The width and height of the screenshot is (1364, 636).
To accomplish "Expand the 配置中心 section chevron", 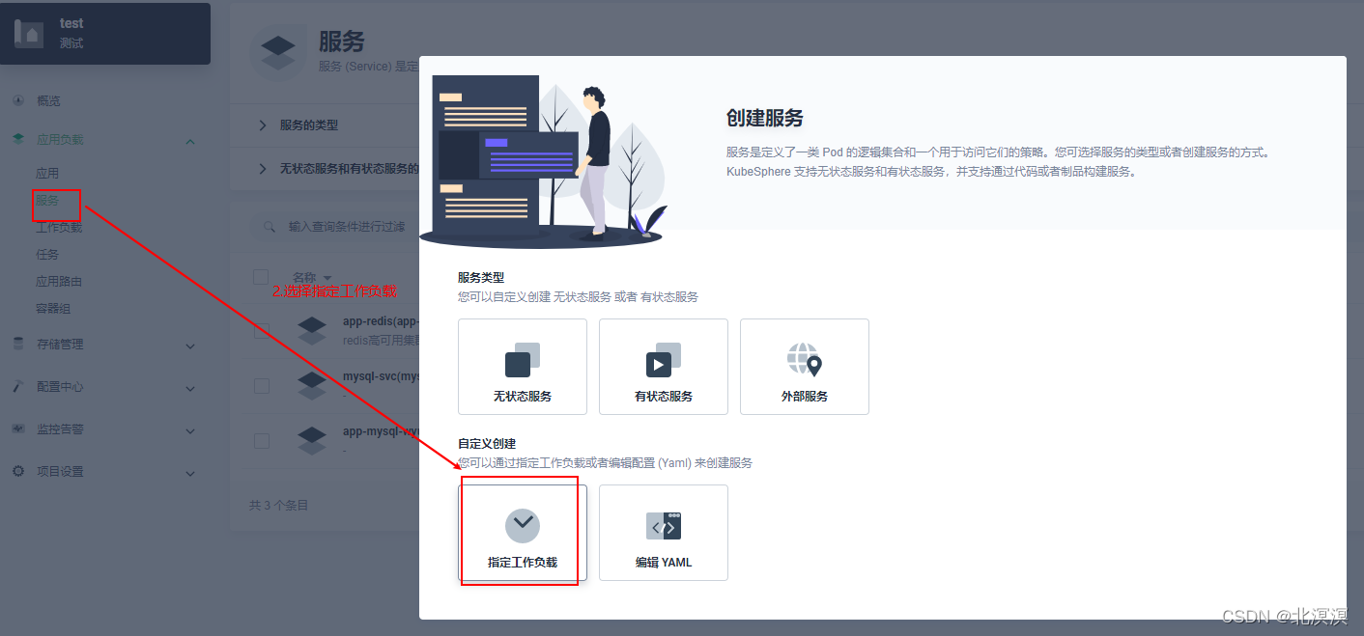I will click(190, 388).
